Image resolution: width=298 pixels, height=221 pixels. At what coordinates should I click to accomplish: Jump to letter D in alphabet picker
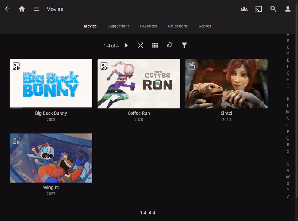pyautogui.click(x=288, y=54)
